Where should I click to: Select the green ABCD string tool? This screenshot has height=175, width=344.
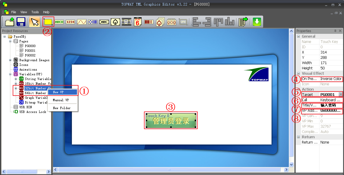(x=59, y=22)
